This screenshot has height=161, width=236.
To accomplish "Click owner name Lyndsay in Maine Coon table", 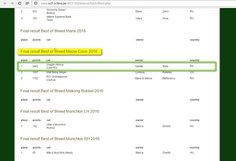I will [140, 72].
